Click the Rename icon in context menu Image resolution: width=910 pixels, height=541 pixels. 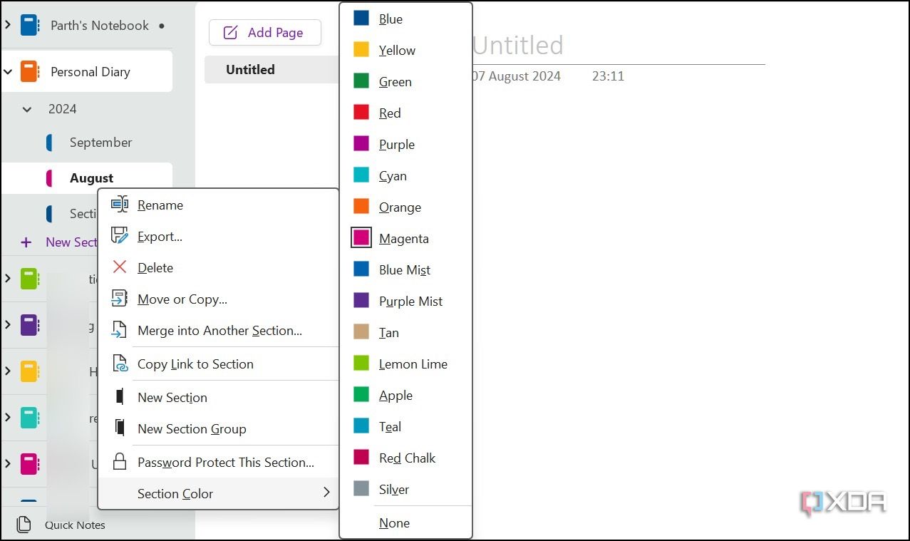pyautogui.click(x=120, y=205)
